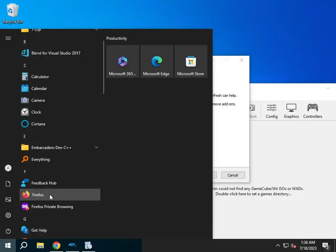Screen dimensions: 336x252
Task: Jump to letter C in the app list
Action: [x=25, y=65]
